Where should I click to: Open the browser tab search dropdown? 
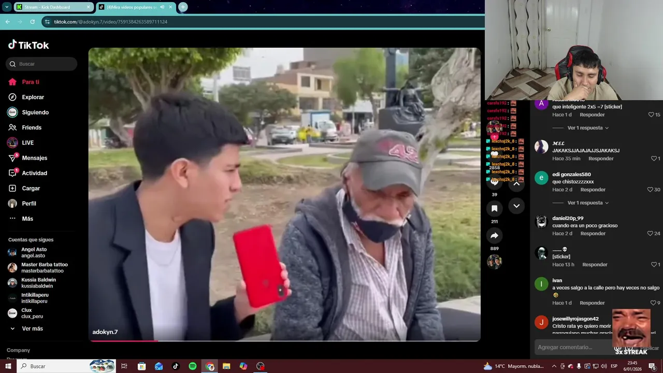tap(7, 7)
